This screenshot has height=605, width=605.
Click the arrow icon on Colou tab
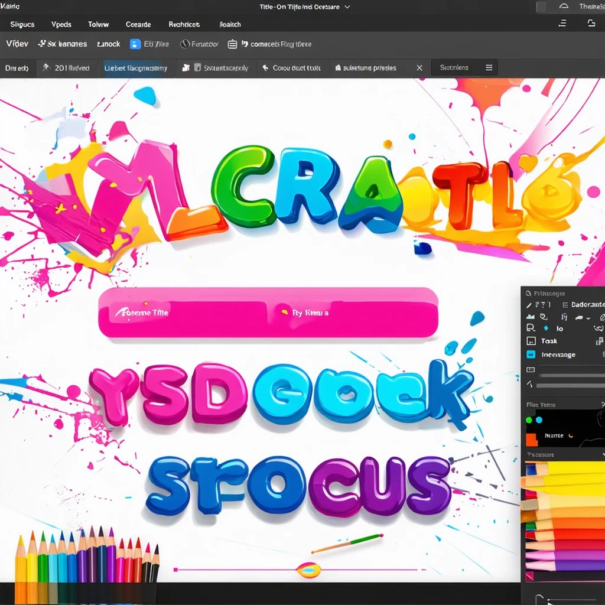pyautogui.click(x=265, y=68)
